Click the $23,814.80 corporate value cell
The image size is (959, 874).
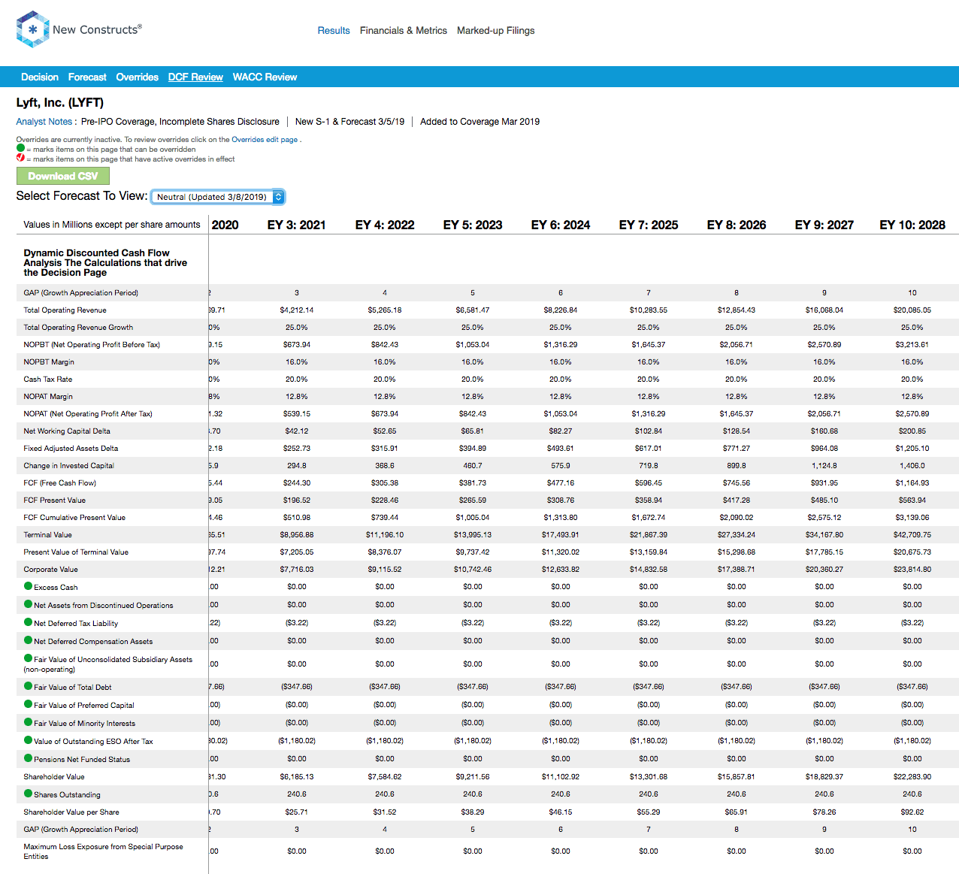click(912, 570)
